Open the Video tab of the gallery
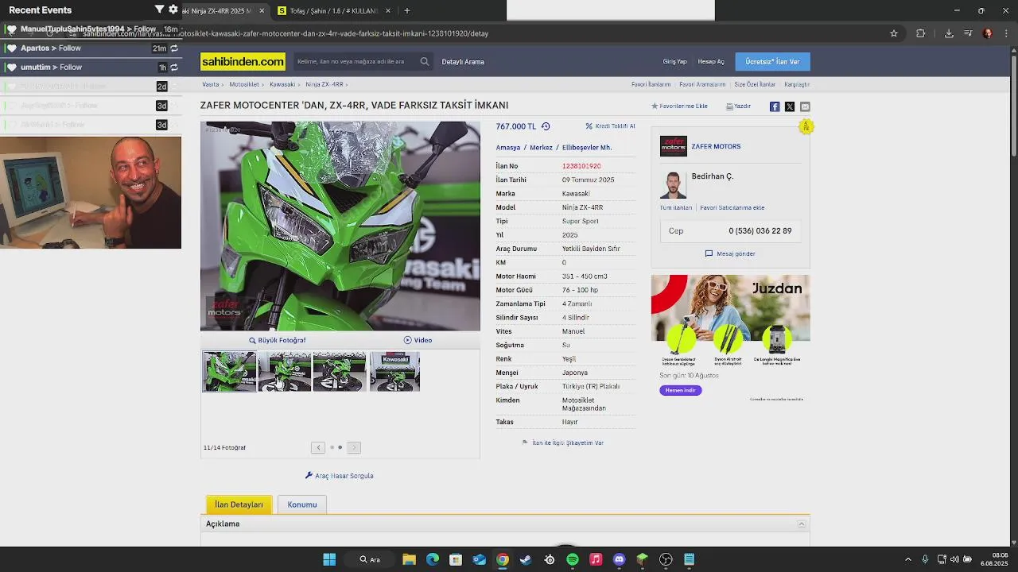Viewport: 1018px width, 572px height. [418, 340]
